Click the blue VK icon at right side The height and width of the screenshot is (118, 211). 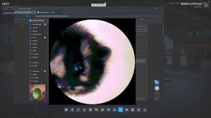tap(157, 82)
